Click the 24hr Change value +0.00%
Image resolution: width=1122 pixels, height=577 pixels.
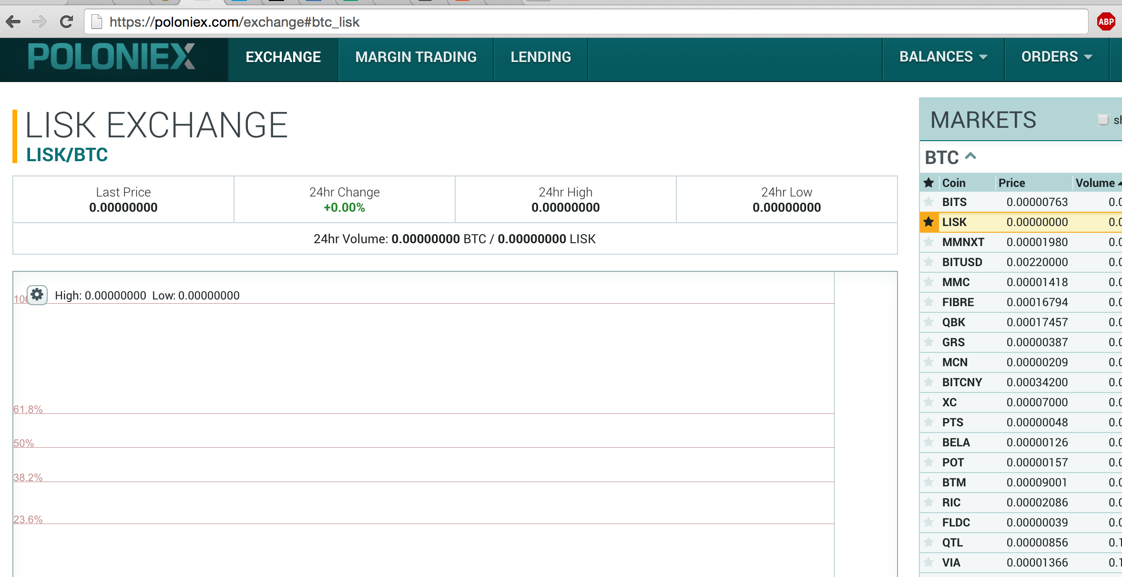344,207
